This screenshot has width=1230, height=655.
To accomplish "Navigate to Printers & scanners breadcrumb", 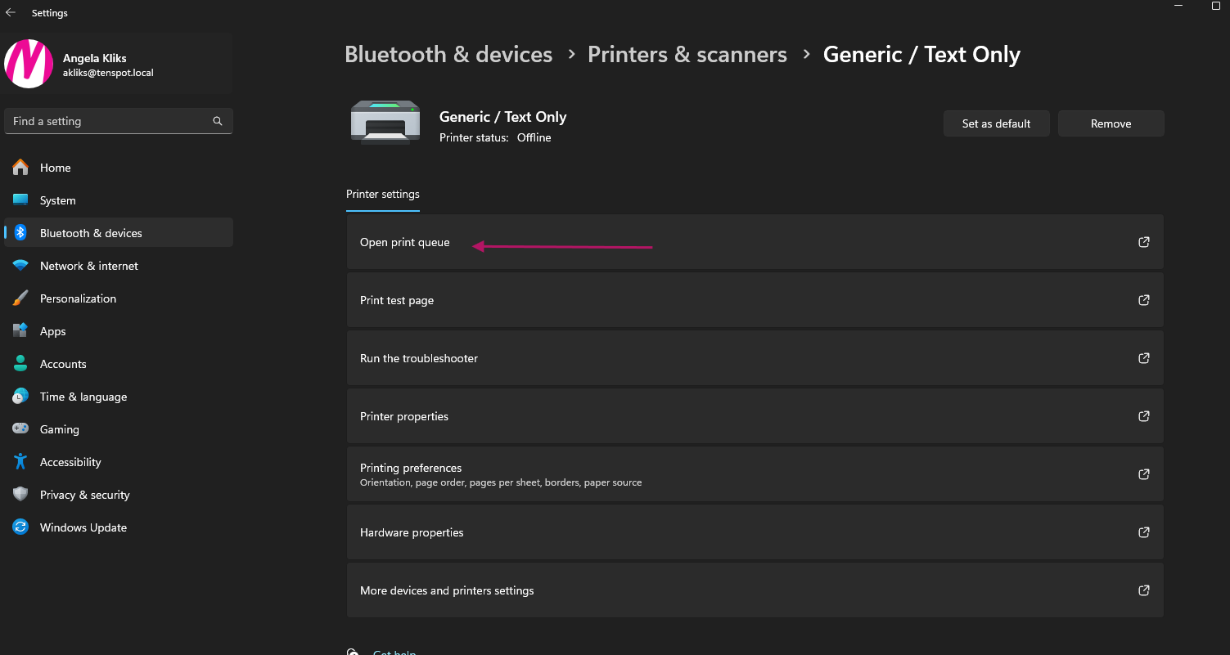I will click(687, 55).
